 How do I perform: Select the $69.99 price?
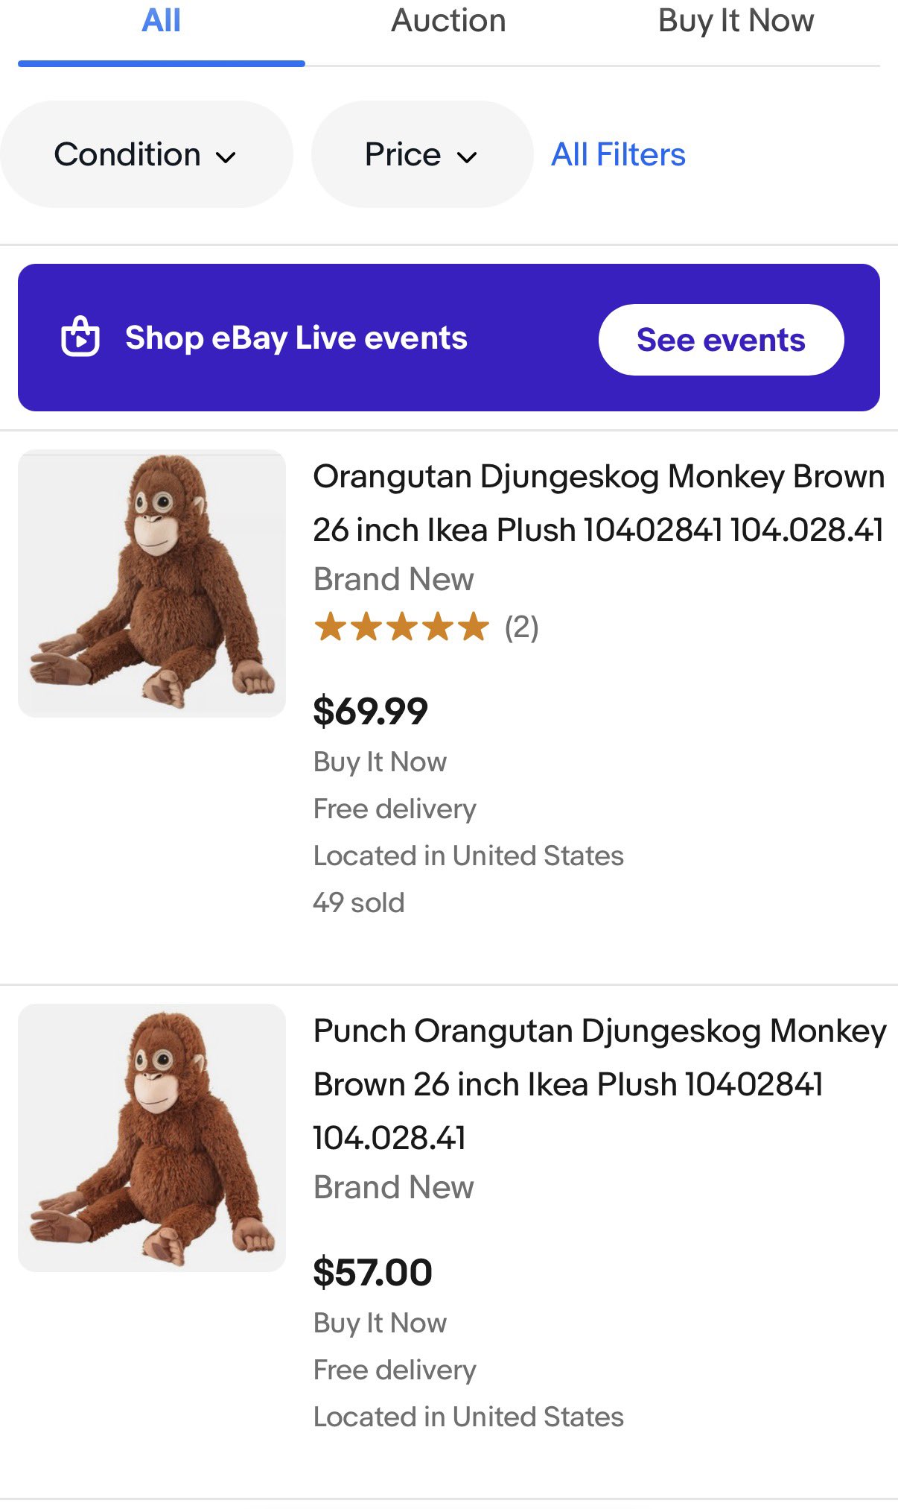(371, 711)
